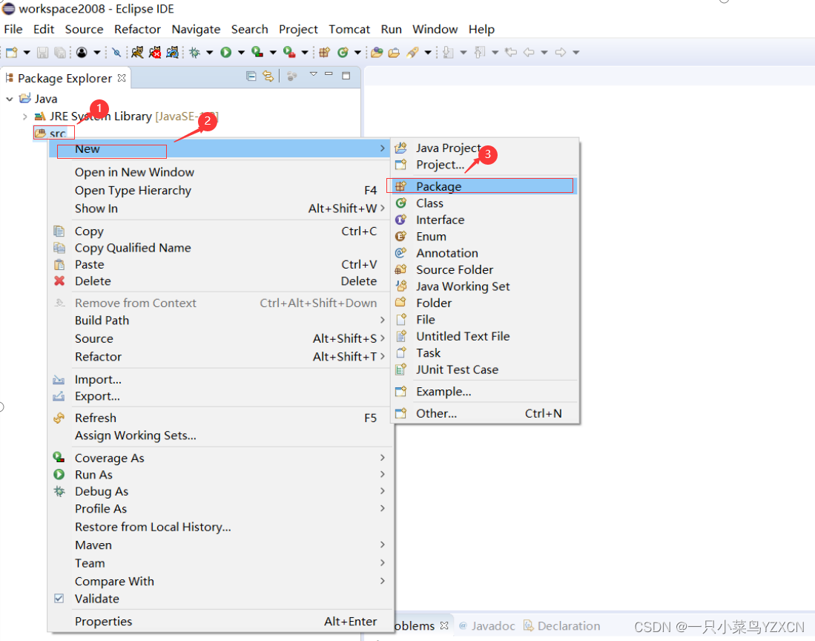Click the New Java Class toolbar icon
The height and width of the screenshot is (641, 815).
[x=343, y=53]
